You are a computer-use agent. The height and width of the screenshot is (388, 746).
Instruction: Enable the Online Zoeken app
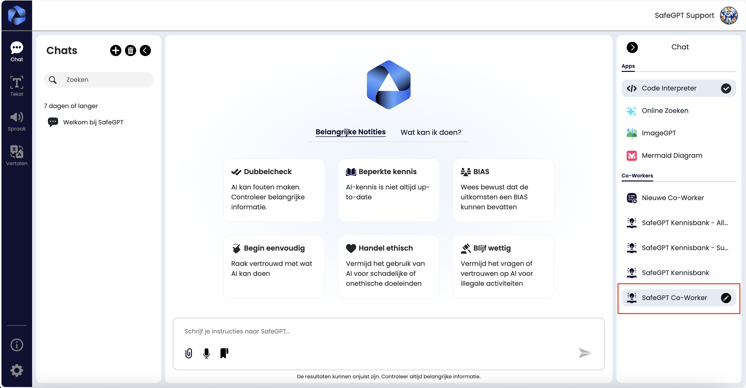(x=665, y=111)
